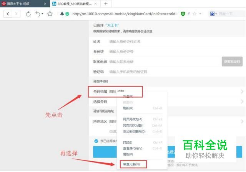246x172 pixels.
Task: Reload the page with the refresh icon
Action: pyautogui.click(x=28, y=14)
